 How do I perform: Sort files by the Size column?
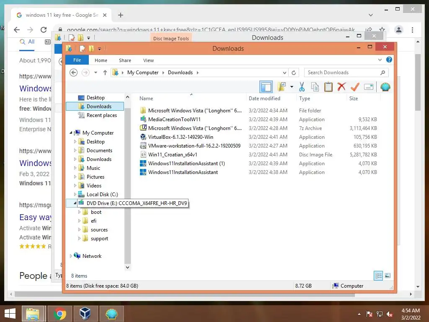354,98
